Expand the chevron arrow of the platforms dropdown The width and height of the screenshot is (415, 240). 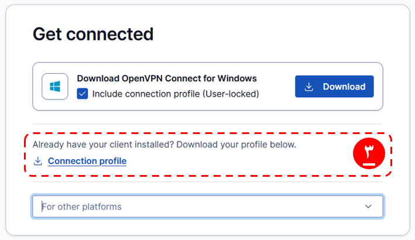click(x=368, y=207)
